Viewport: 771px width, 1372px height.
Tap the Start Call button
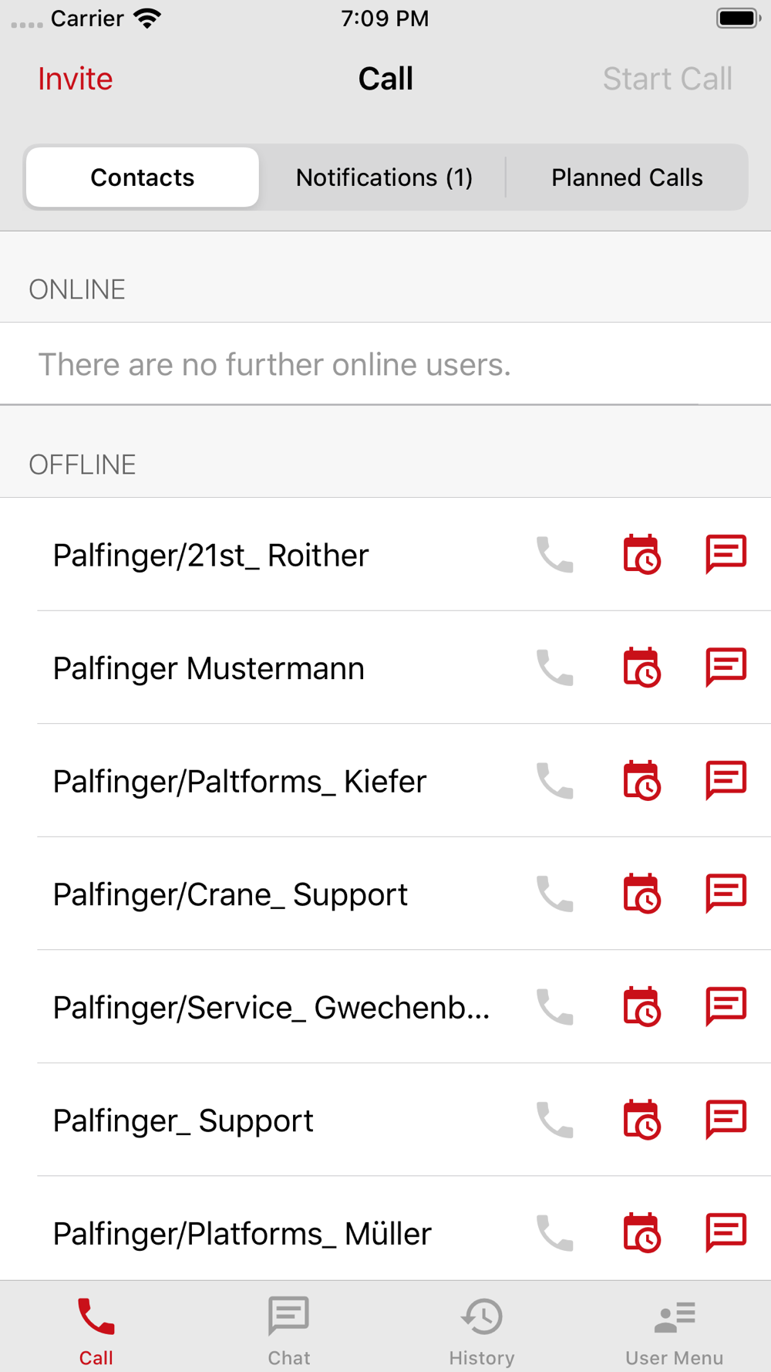click(668, 79)
